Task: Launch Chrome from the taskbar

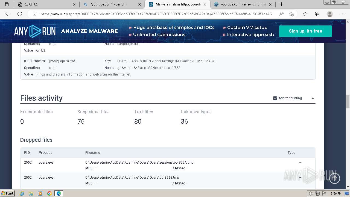Action: (x=49, y=193)
